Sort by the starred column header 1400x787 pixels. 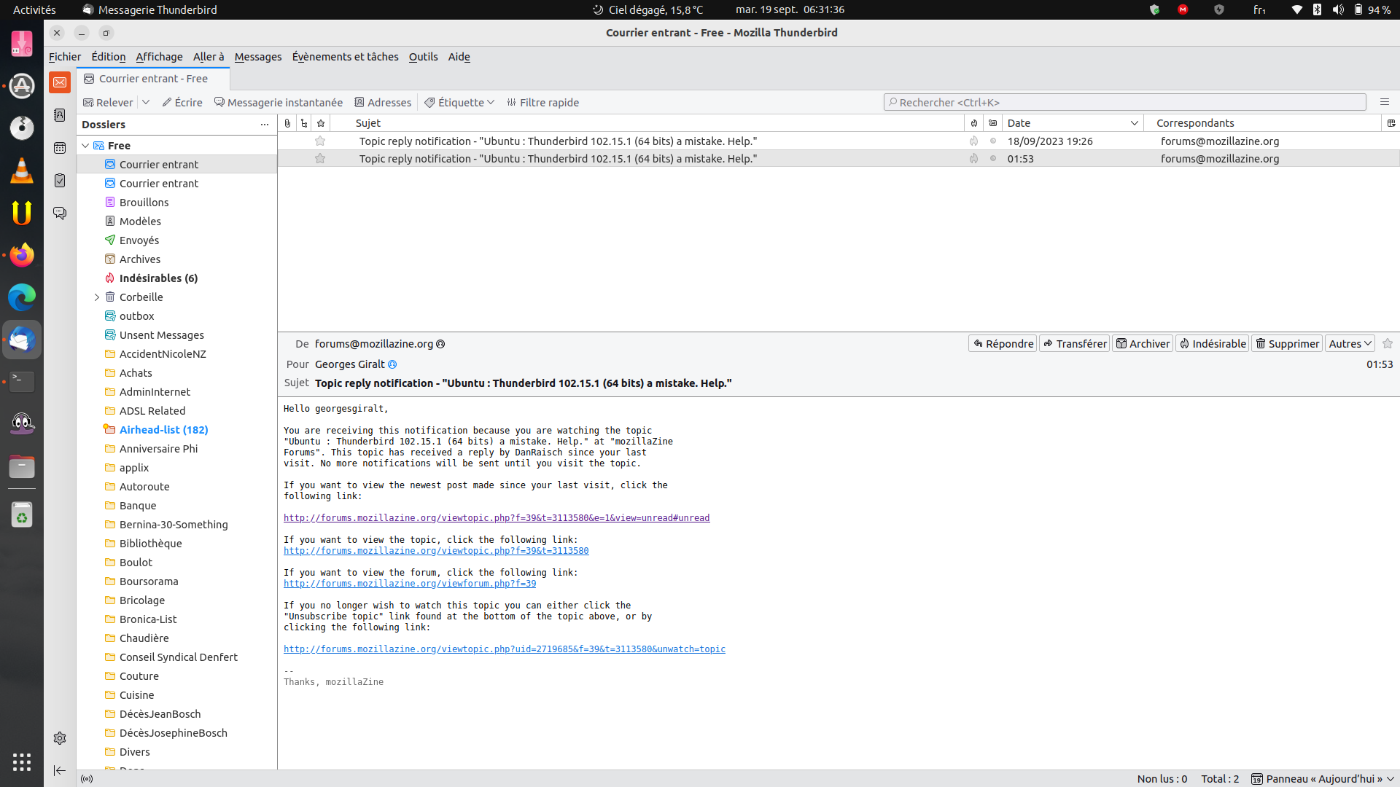click(x=321, y=123)
